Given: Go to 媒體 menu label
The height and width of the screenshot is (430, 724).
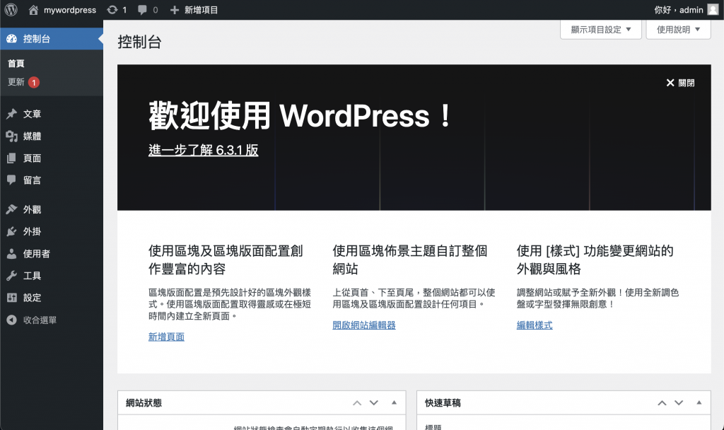Looking at the screenshot, I should click(33, 136).
